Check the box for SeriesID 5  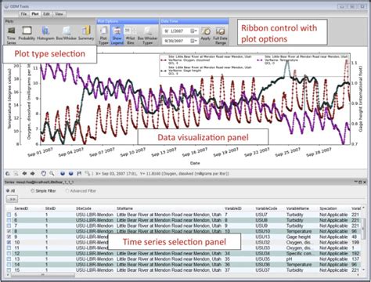click(x=9, y=215)
